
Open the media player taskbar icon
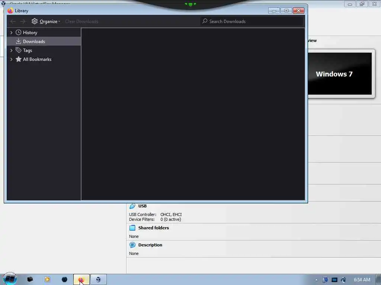[x=47, y=279]
